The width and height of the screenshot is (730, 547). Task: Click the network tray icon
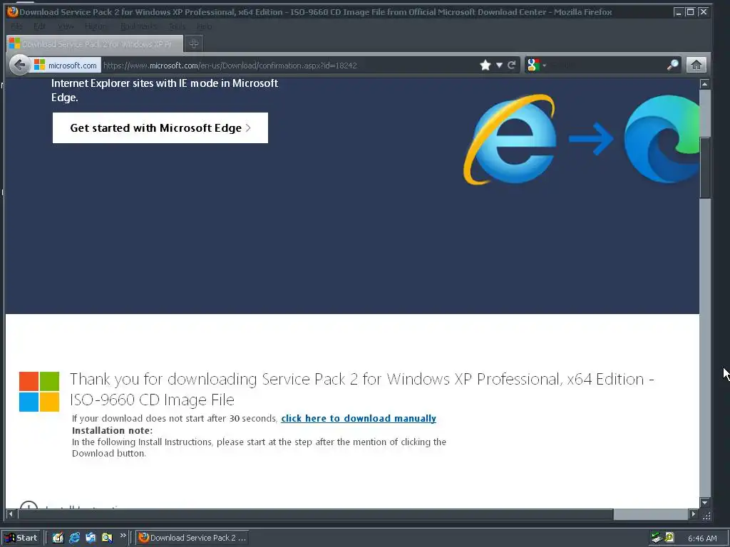click(657, 538)
